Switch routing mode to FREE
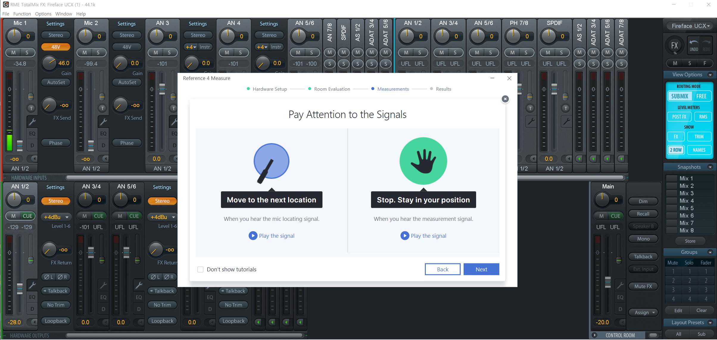The width and height of the screenshot is (717, 340). (701, 96)
